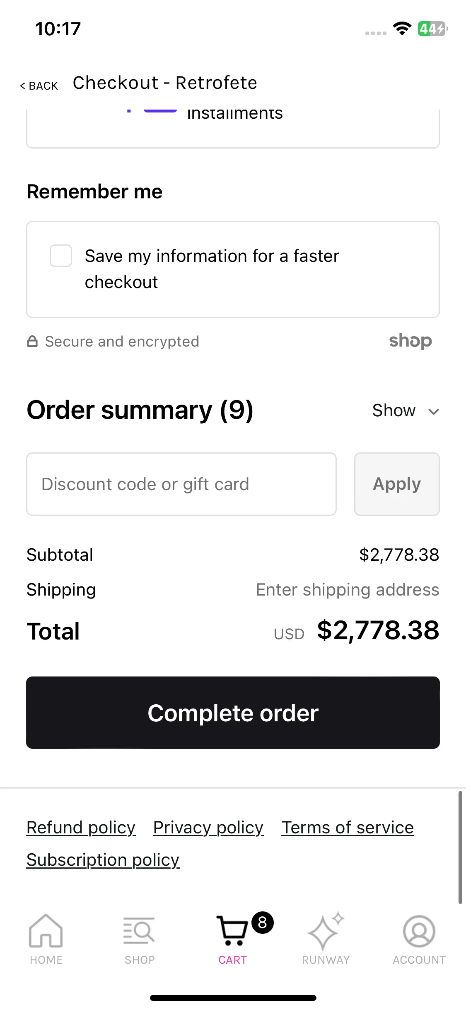Image resolution: width=466 pixels, height=1011 pixels.
Task: Tap the Cart icon in bottom bar
Action: coord(232,931)
